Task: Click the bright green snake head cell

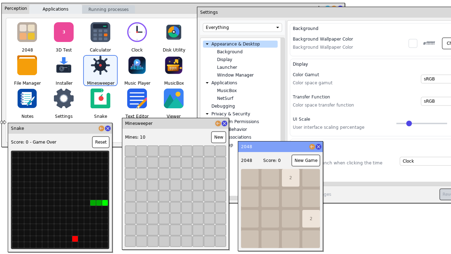Action: click(x=105, y=203)
